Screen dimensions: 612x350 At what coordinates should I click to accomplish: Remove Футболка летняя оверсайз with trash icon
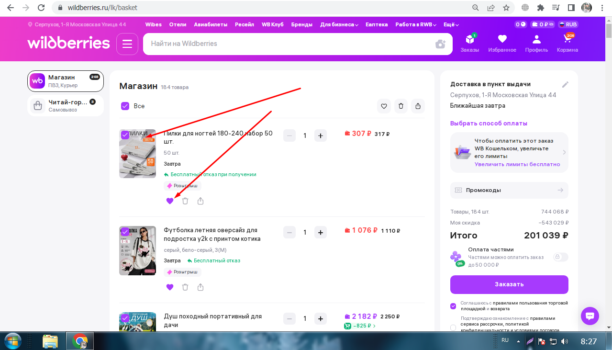tap(185, 287)
